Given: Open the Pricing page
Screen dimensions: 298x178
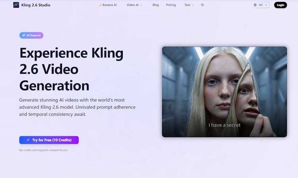Looking at the screenshot, I should pos(171,5).
